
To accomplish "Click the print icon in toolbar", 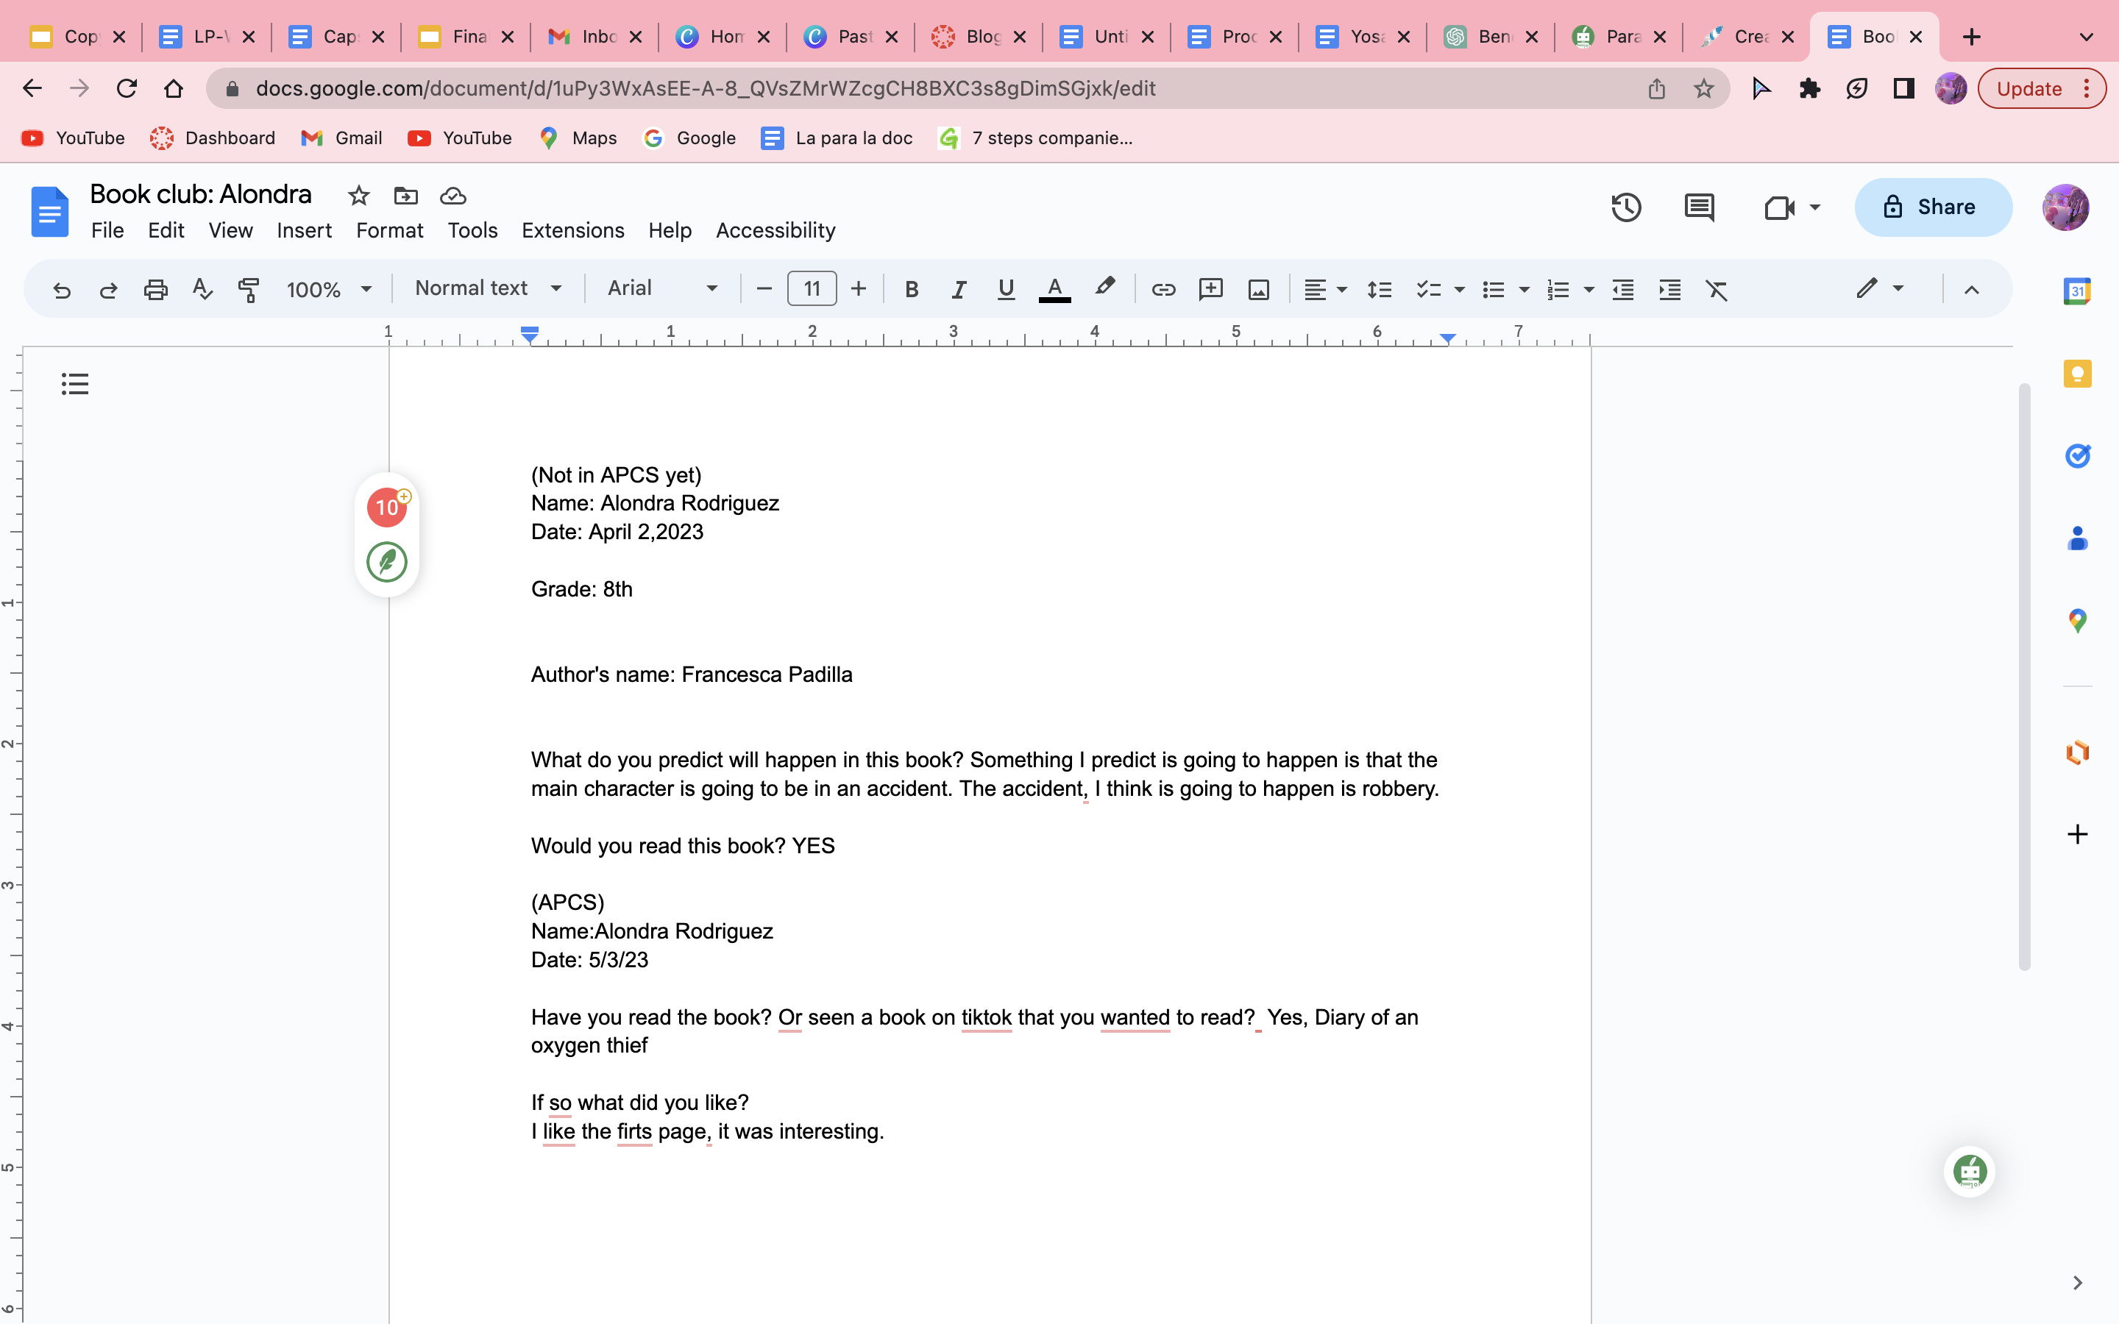I will 155,289.
